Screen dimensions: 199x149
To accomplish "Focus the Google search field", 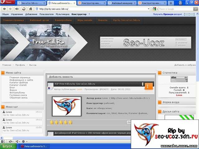I will coord(176,9).
